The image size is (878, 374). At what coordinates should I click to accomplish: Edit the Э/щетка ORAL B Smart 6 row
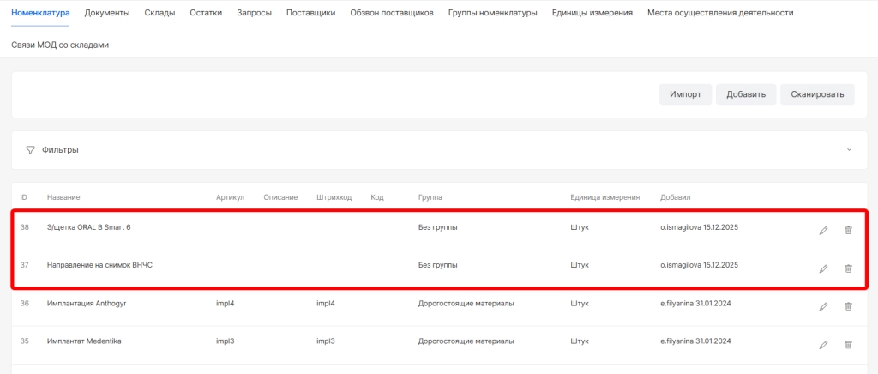823,230
